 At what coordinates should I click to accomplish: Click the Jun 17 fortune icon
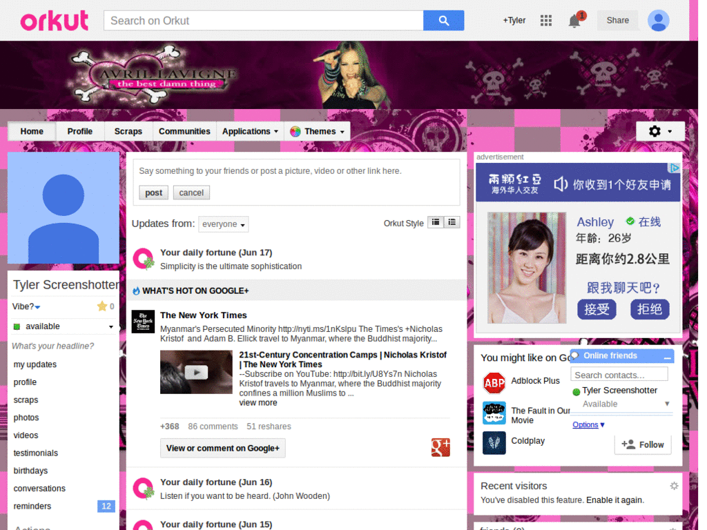144,259
